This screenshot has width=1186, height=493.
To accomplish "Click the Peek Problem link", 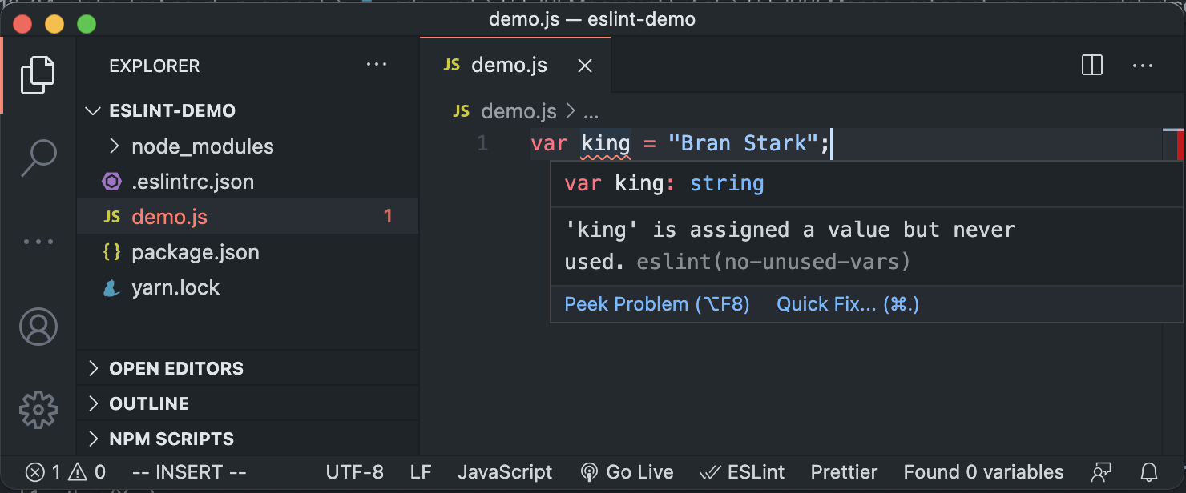I will click(656, 304).
